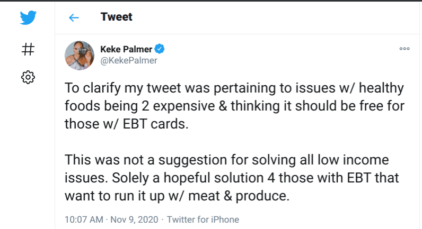Open the Settings gear
The width and height of the screenshot is (422, 229).
tap(28, 77)
